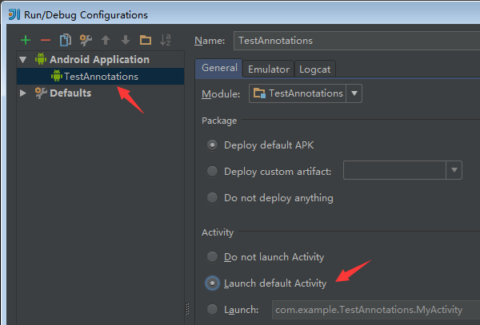Expand the Defaults tree node
The width and height of the screenshot is (480, 325).
[x=23, y=93]
